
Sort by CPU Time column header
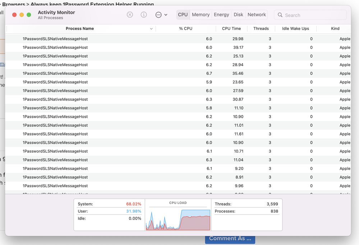click(x=231, y=29)
